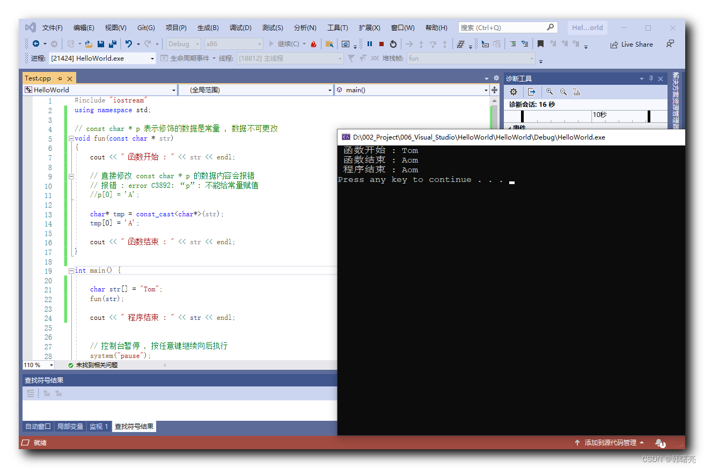Click the Visual Studio logo icon
Image resolution: width=704 pixels, height=468 pixels.
click(x=31, y=27)
